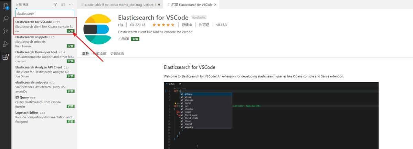
Task: Install ES Query by jitcoder
Action: pyautogui.click(x=71, y=106)
